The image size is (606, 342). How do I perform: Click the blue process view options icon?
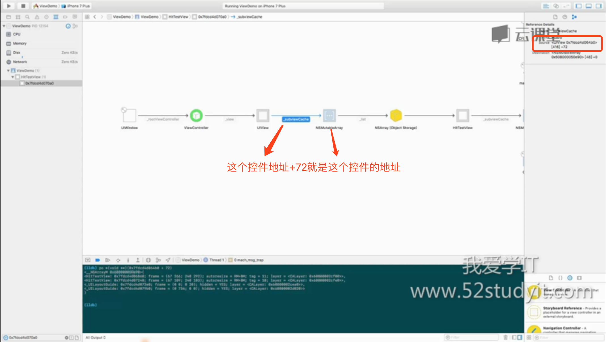(68, 26)
